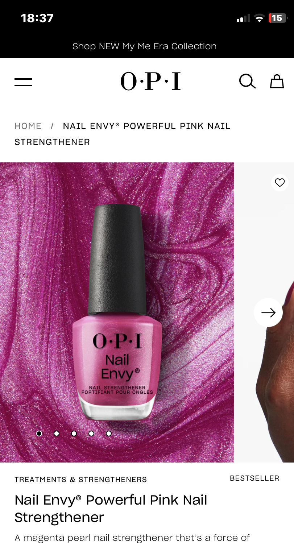The width and height of the screenshot is (294, 543).
Task: Tap the search magnifier icon
Action: [x=248, y=81]
